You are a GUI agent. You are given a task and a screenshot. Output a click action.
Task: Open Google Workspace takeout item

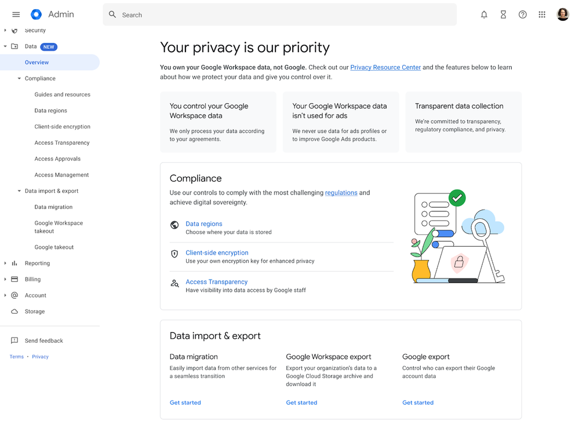point(59,227)
